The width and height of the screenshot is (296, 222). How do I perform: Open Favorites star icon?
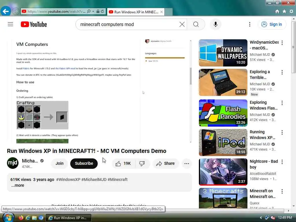pyautogui.click(x=284, y=12)
